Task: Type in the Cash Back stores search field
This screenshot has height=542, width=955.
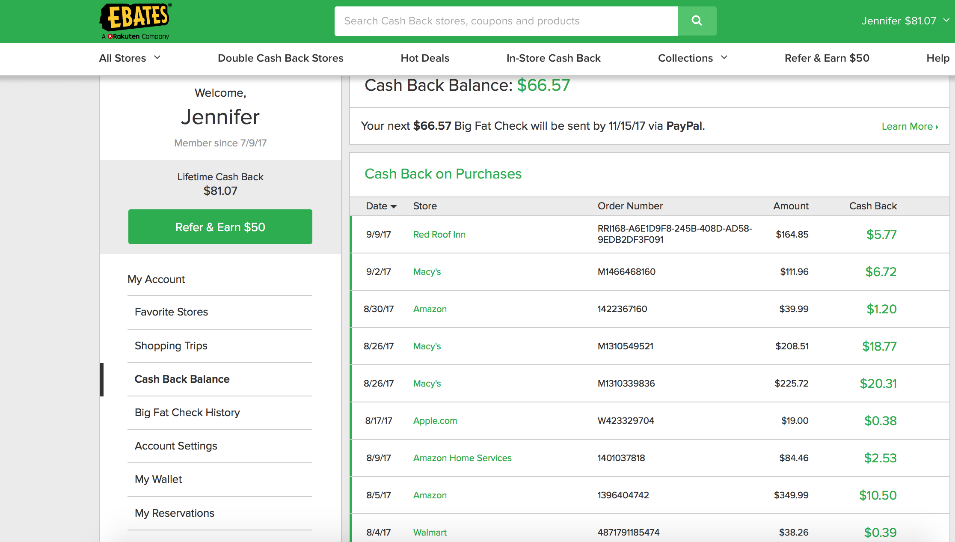Action: [x=506, y=21]
